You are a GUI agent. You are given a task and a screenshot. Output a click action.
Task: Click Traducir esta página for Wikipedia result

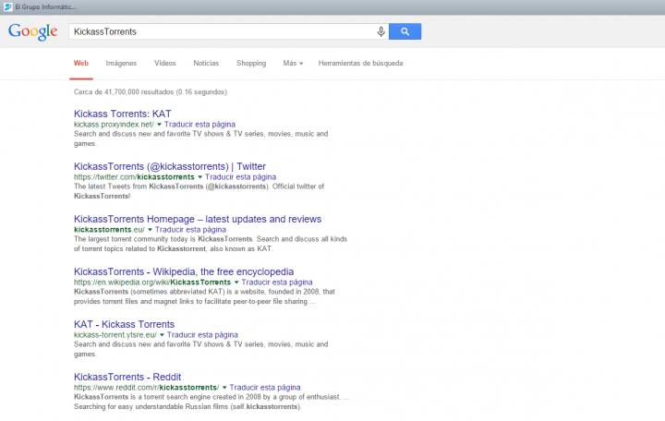click(x=277, y=282)
